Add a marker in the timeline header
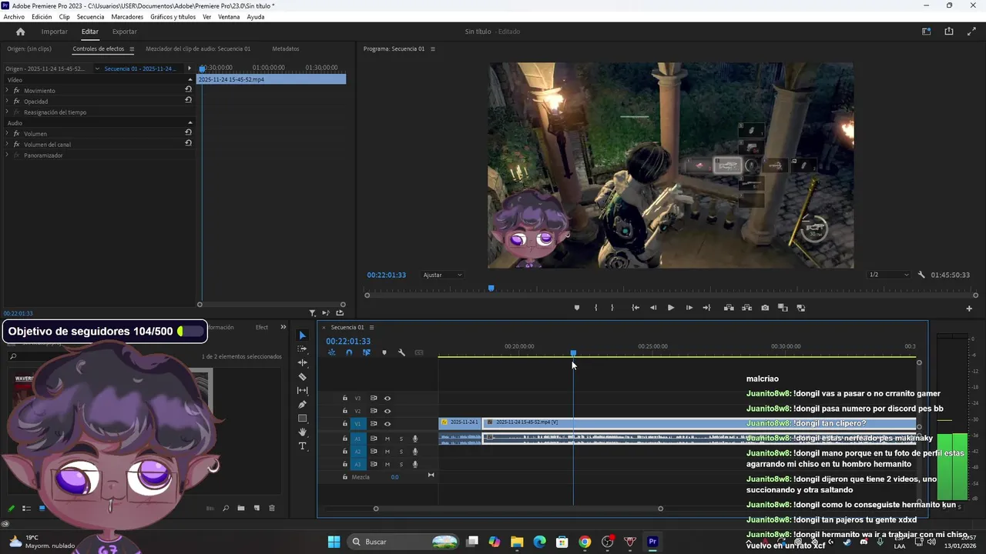The image size is (986, 554). pyautogui.click(x=384, y=352)
